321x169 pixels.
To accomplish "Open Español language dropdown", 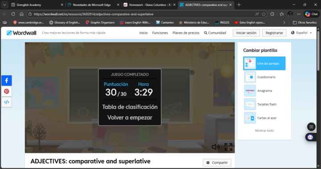I will coord(301,32).
